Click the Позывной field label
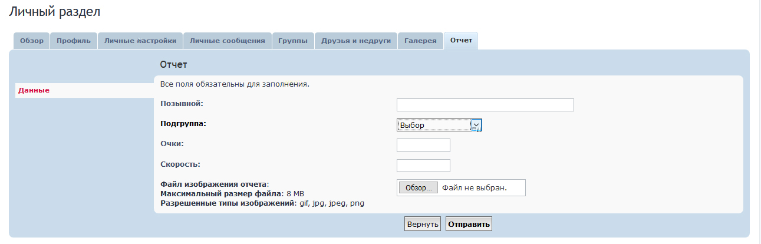761x244 pixels. click(x=182, y=104)
